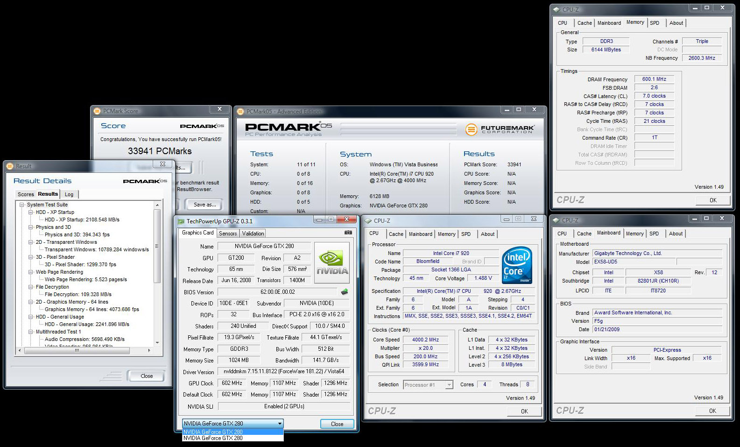Image resolution: width=740 pixels, height=447 pixels.
Task: Open the Log tab in Result Details
Action: (69, 194)
